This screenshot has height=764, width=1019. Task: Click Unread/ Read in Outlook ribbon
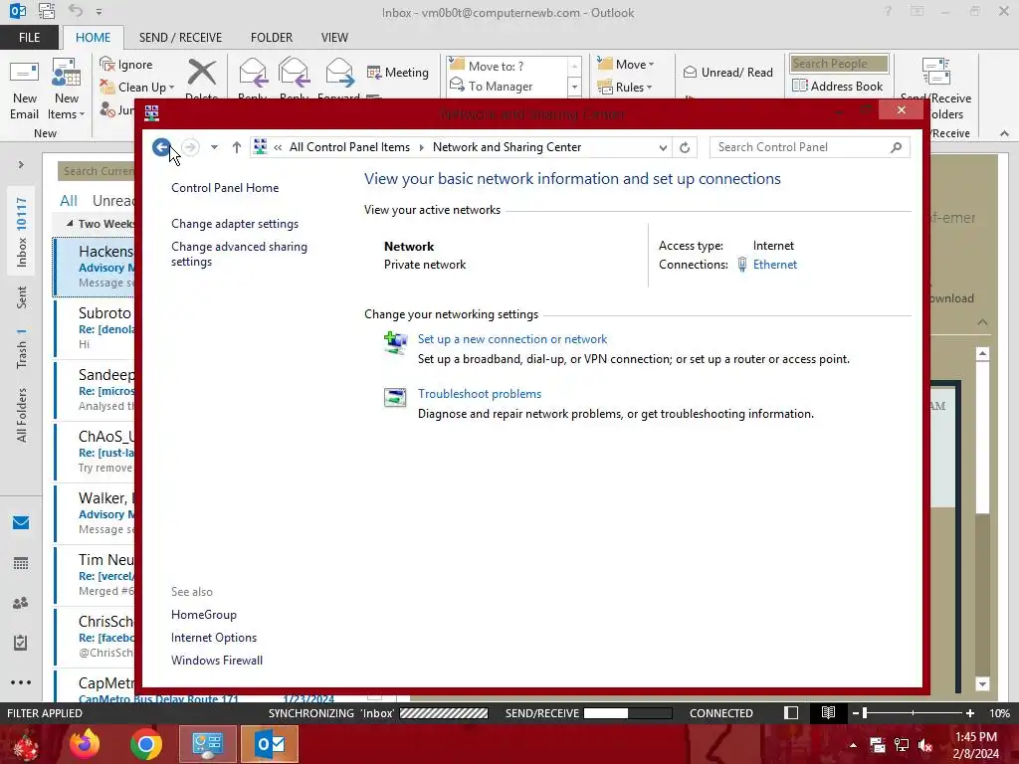coord(727,72)
